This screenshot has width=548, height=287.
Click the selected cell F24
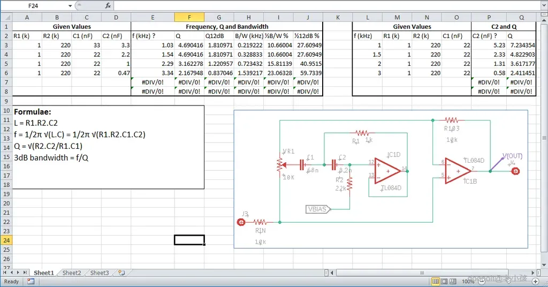pos(189,240)
